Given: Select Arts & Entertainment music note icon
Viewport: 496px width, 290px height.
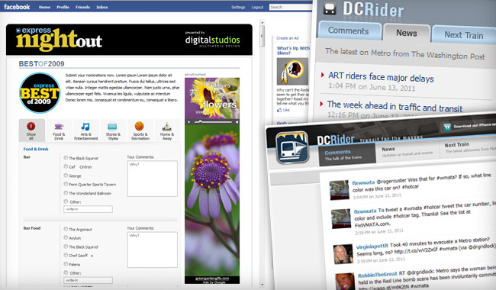Looking at the screenshot, I should click(85, 126).
